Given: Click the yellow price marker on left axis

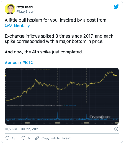Looking at the screenshot, I should (x=6, y=76).
